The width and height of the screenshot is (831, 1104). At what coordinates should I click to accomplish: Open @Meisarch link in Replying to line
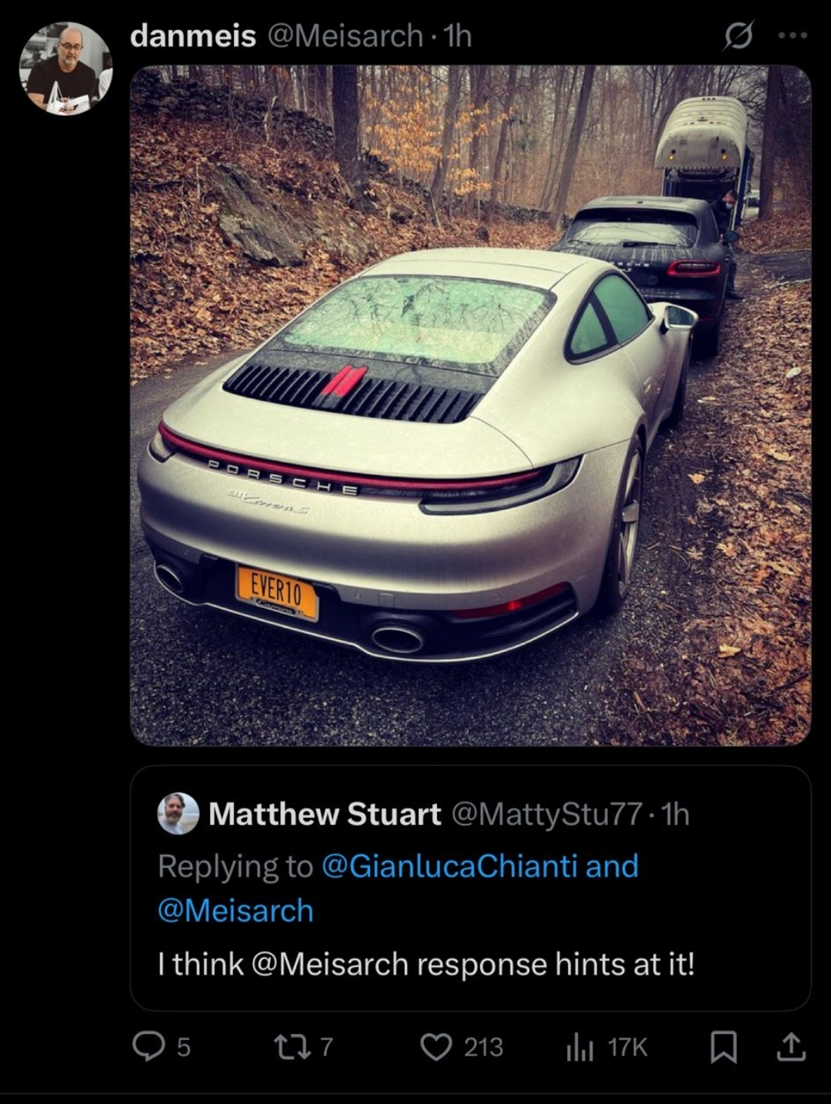[235, 911]
